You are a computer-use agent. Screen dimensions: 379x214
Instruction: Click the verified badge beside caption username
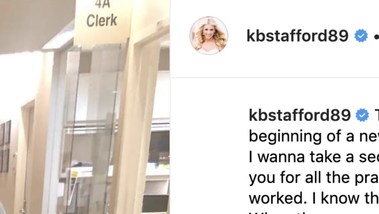[x=362, y=115]
